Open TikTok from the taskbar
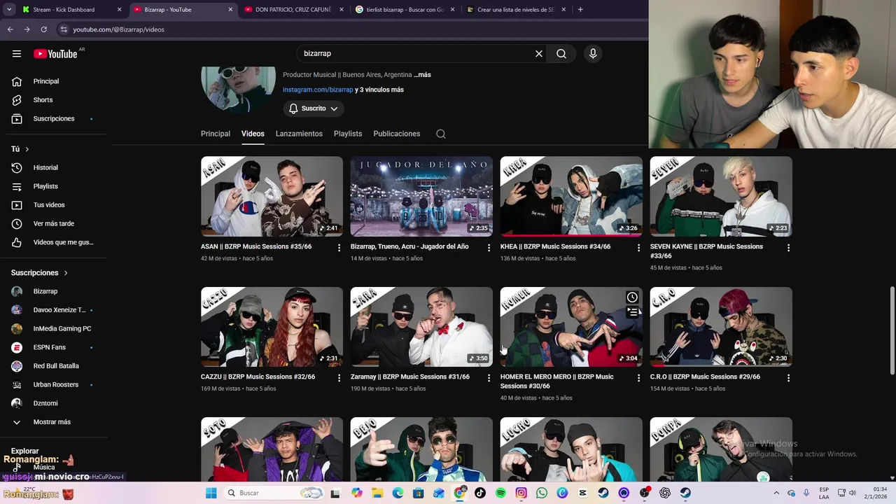 pos(480,493)
